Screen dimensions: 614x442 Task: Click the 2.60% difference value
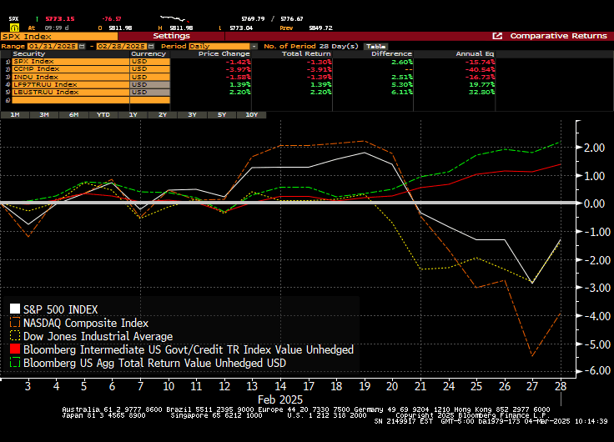click(402, 62)
